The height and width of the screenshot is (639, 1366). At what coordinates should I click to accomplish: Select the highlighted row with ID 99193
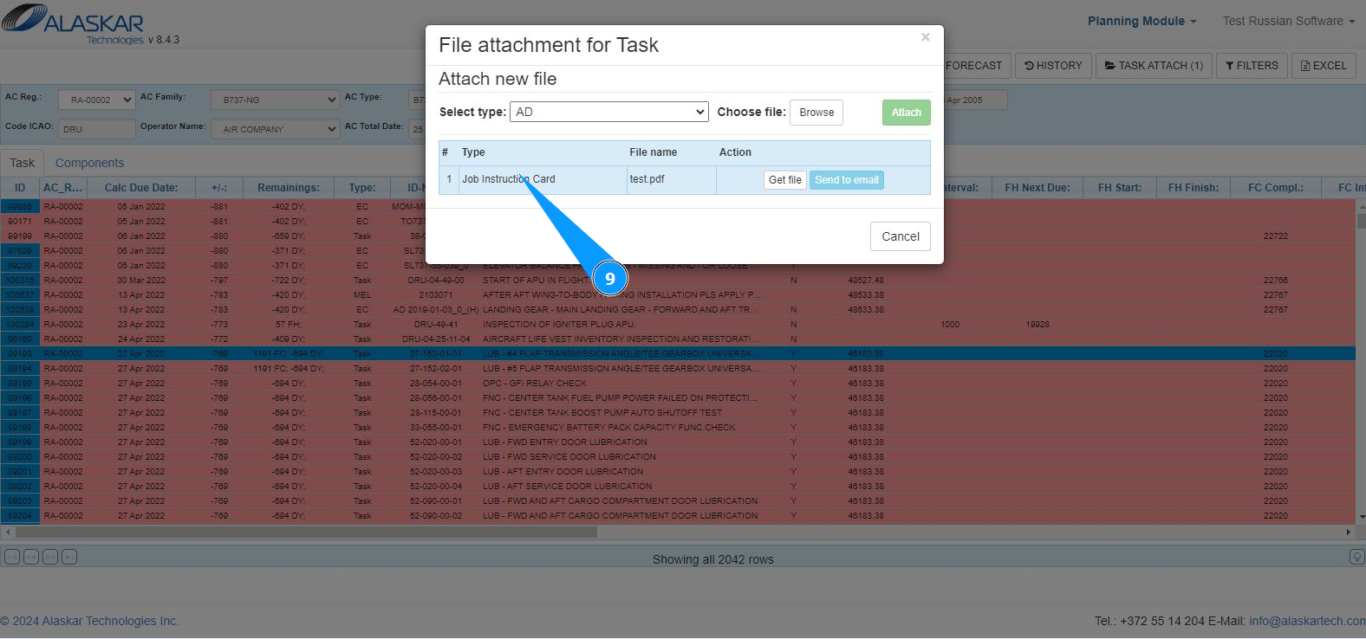(678, 353)
